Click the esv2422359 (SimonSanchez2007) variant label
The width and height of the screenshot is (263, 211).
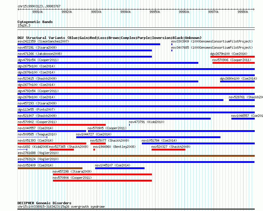pyautogui.click(x=43, y=41)
